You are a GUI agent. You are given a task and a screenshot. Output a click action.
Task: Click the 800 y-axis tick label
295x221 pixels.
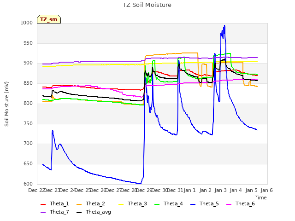28,103
